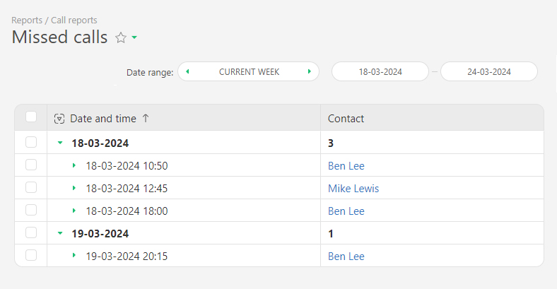557x289 pixels.
Task: Click the start date field 18-03-2024
Action: 380,72
